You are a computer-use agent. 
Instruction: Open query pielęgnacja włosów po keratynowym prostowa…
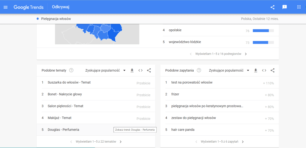point(207,106)
